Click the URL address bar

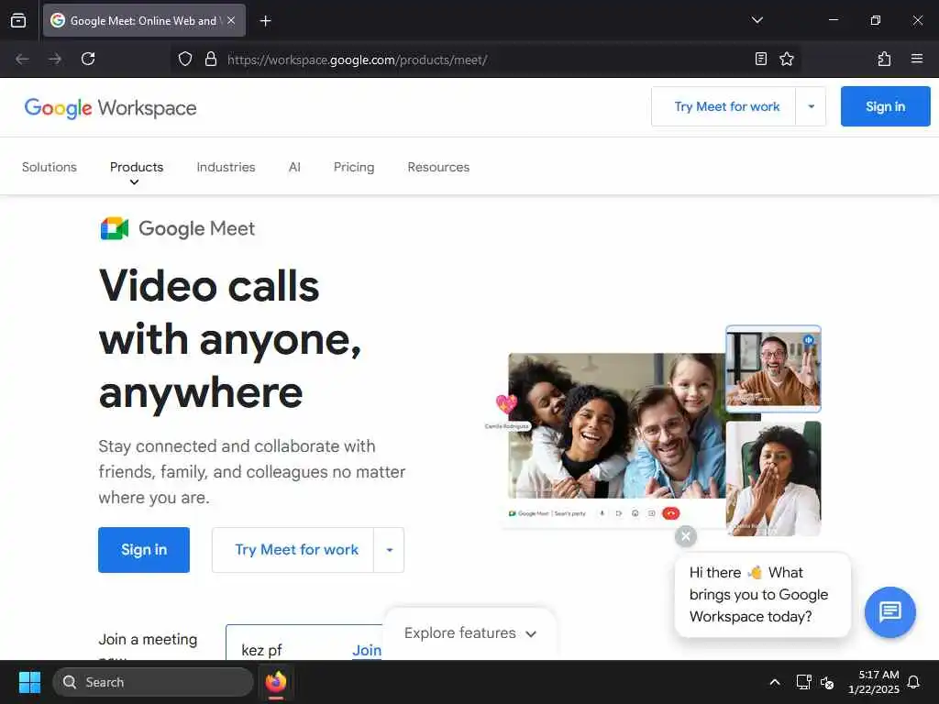coord(485,60)
